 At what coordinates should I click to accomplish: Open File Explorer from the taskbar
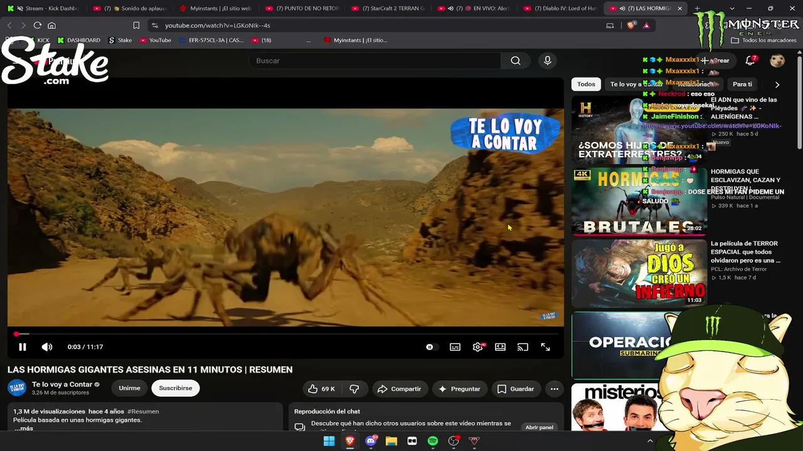click(391, 441)
